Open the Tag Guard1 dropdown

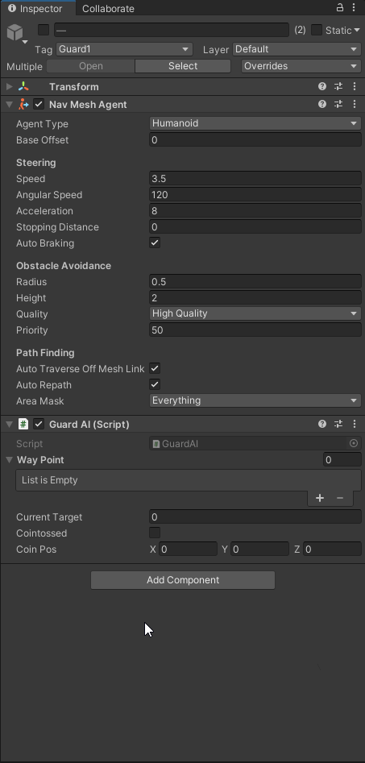(124, 49)
